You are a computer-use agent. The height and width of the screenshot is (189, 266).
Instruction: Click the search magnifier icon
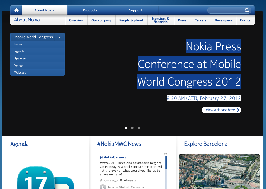pyautogui.click(x=247, y=11)
